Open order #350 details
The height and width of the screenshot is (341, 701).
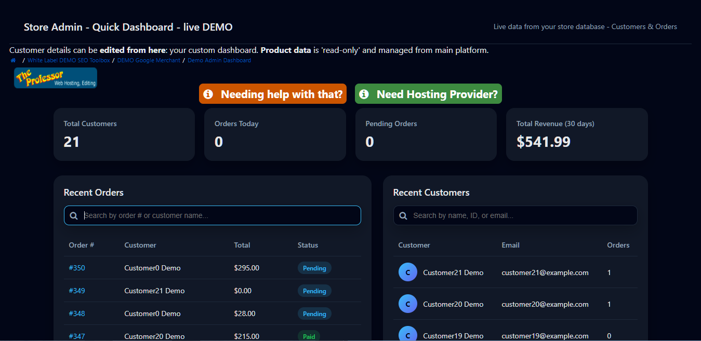coord(77,268)
